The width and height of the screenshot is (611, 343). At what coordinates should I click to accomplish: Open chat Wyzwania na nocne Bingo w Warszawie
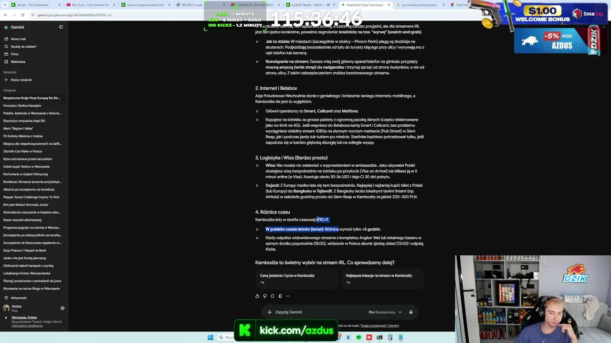tap(32, 289)
